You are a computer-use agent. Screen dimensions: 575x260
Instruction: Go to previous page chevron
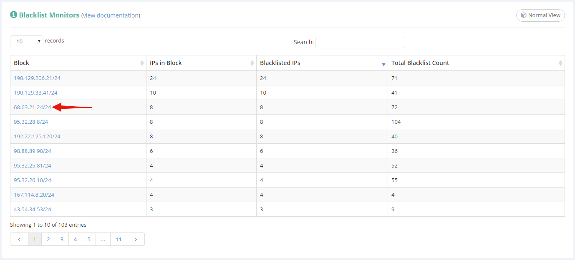pyautogui.click(x=19, y=239)
